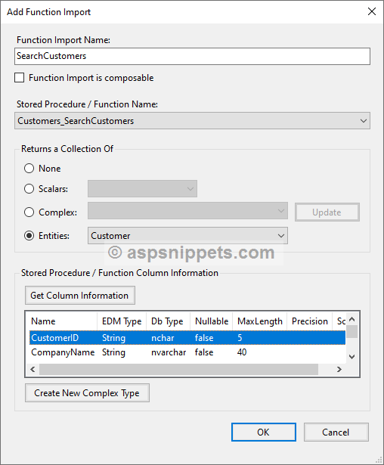Select the Complex radio option
384x465 pixels.
coord(29,212)
